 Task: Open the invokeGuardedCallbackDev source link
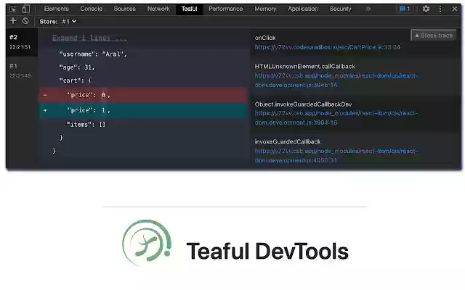pos(336,117)
